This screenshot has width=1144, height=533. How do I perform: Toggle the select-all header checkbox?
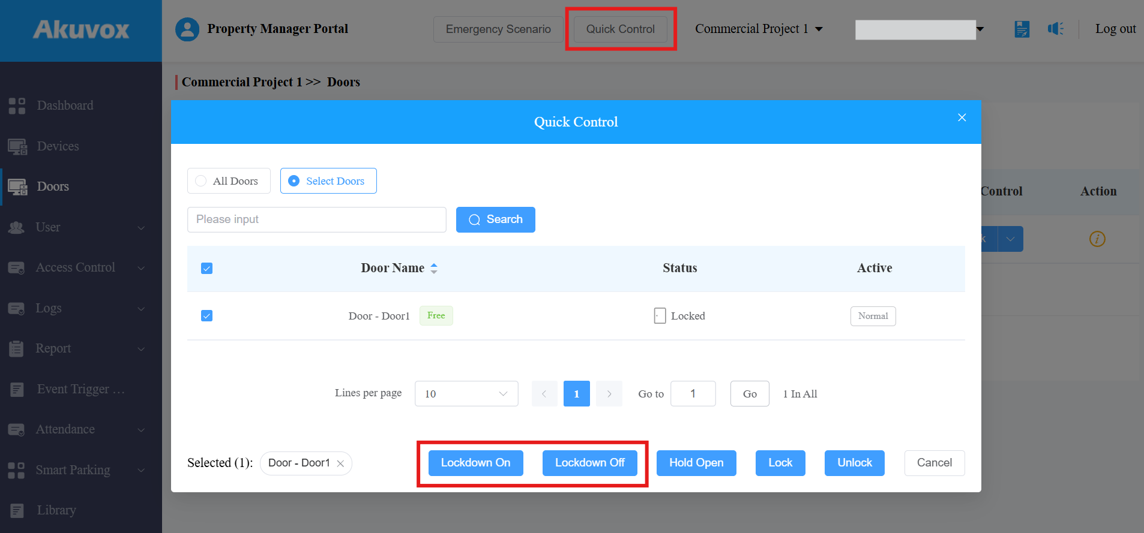206,269
